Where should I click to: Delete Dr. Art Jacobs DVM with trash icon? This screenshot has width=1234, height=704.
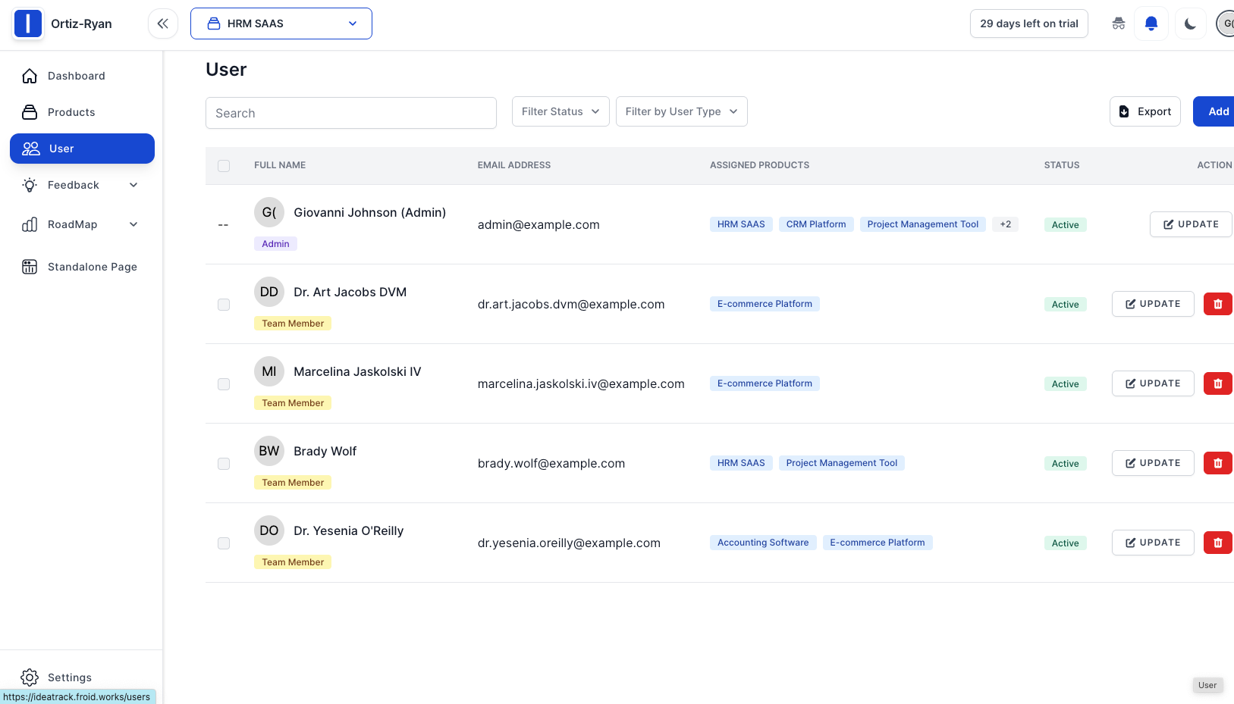tap(1217, 304)
